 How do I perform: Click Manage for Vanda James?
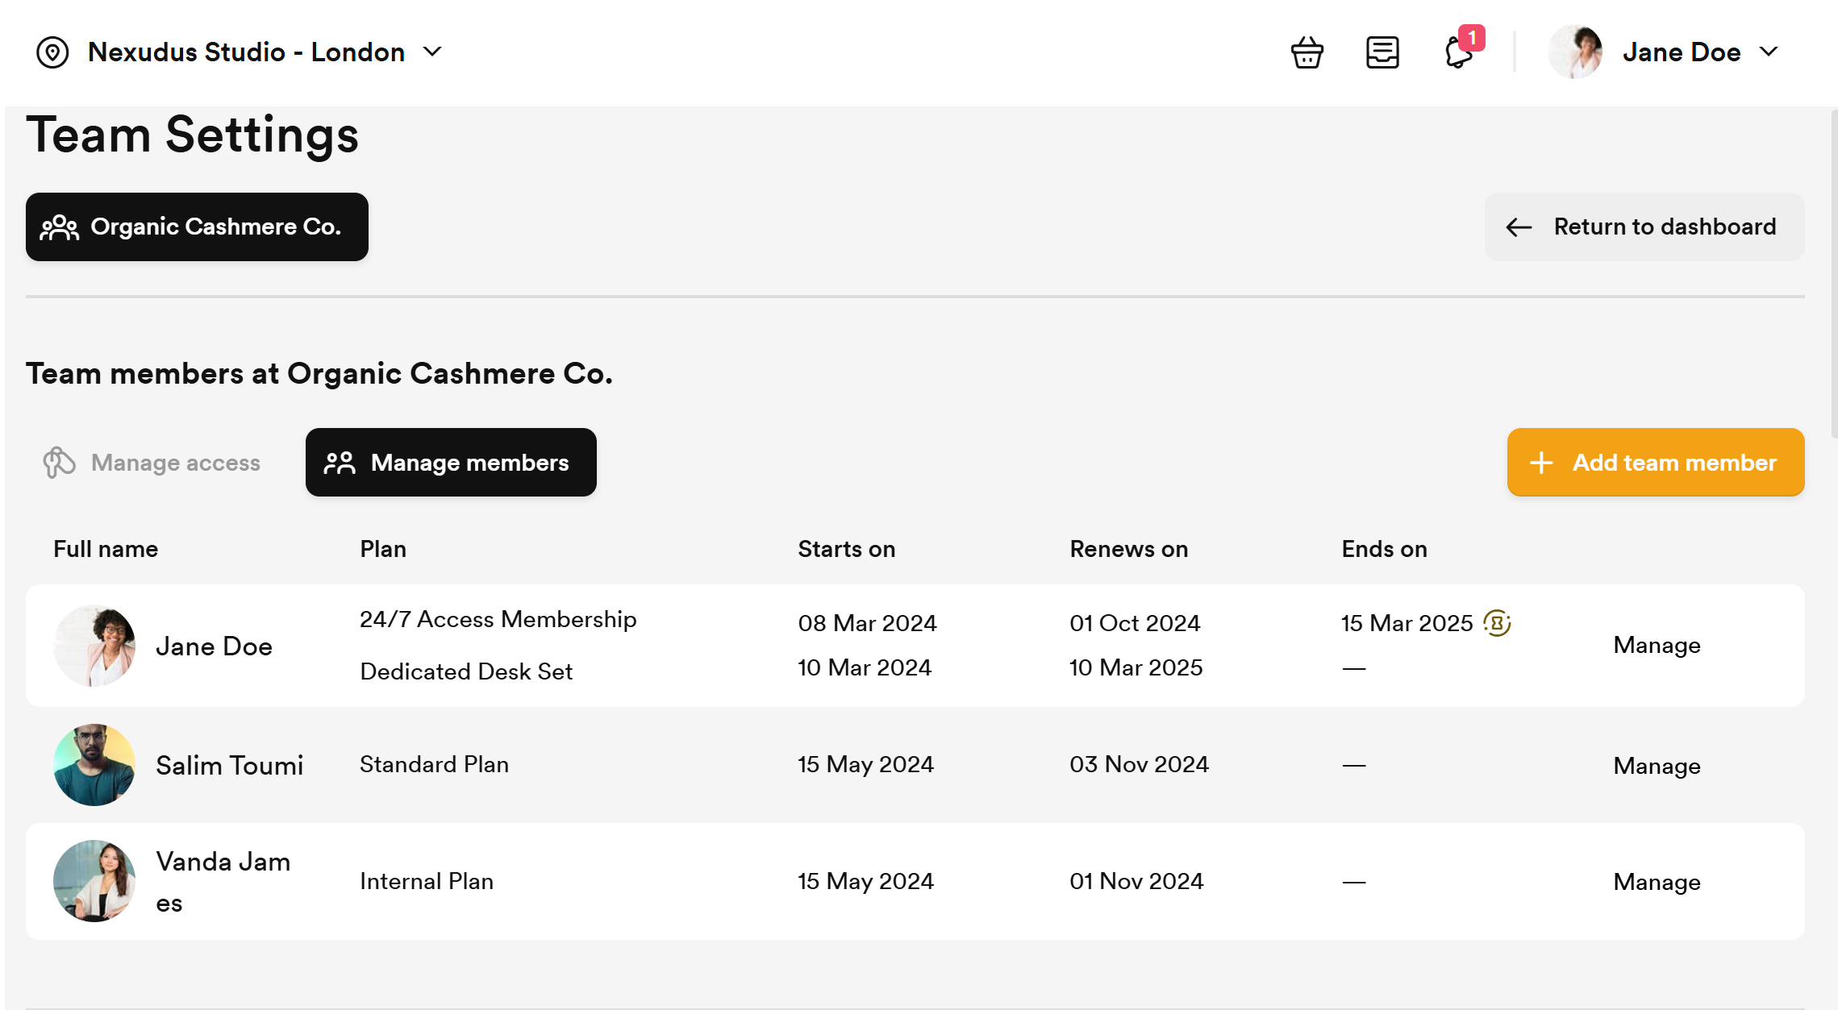(1657, 882)
